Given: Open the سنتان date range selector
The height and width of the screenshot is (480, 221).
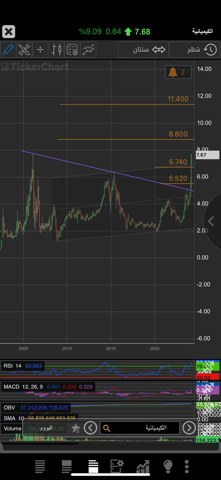Looking at the screenshot, I should (x=143, y=50).
